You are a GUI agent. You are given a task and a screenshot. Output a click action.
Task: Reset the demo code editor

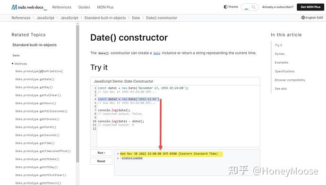[101, 161]
